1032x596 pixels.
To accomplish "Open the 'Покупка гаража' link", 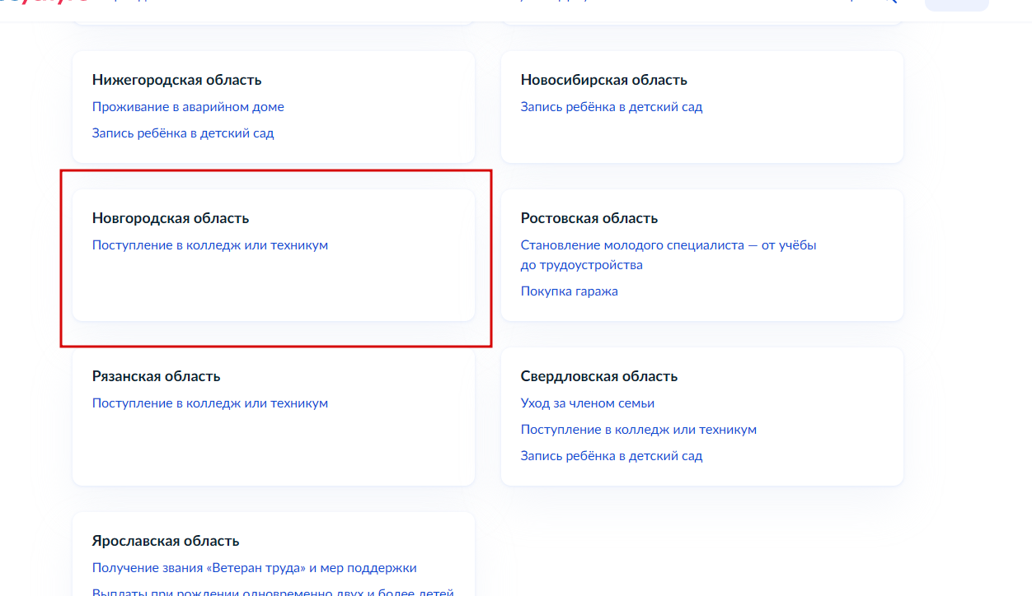I will (x=570, y=291).
